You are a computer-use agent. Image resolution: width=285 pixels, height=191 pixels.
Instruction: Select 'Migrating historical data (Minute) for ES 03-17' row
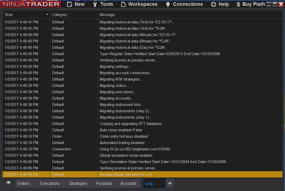[142, 35]
